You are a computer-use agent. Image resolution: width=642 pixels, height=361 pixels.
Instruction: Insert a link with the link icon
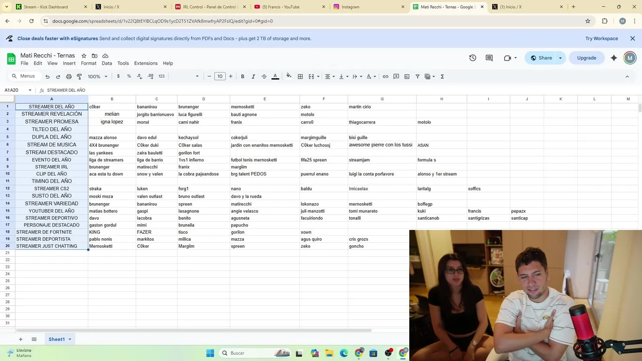pyautogui.click(x=385, y=76)
